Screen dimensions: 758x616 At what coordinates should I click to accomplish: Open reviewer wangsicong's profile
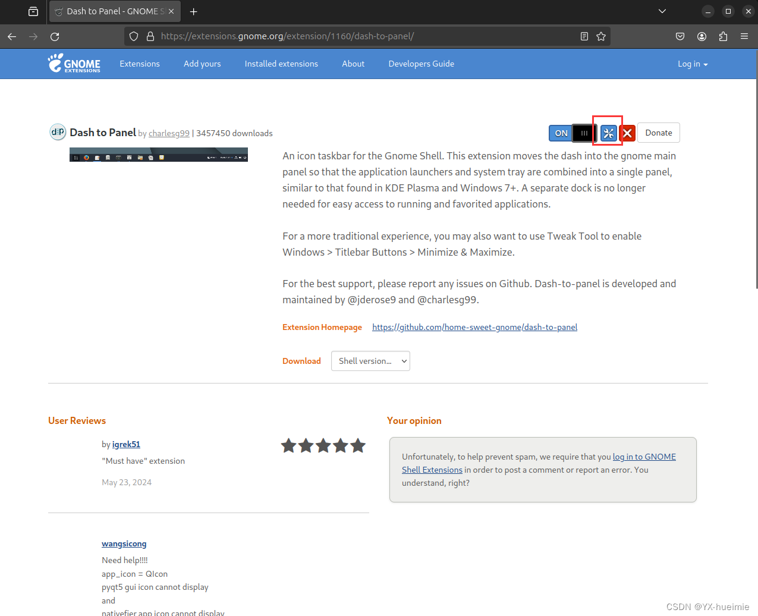[x=124, y=543]
